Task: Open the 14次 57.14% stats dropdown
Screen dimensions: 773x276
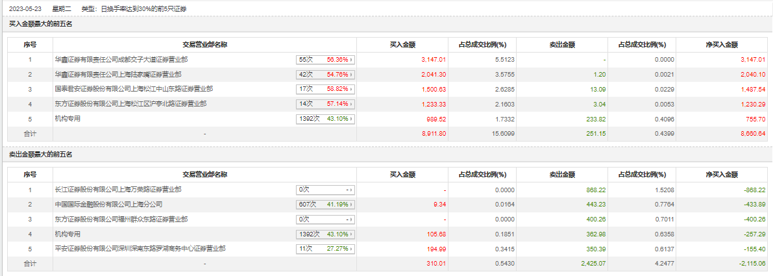Action: [326, 104]
